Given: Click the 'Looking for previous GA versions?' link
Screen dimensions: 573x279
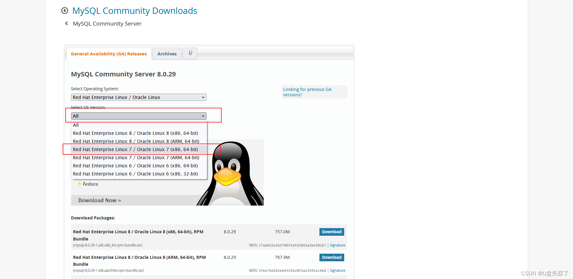Looking at the screenshot, I should [307, 92].
